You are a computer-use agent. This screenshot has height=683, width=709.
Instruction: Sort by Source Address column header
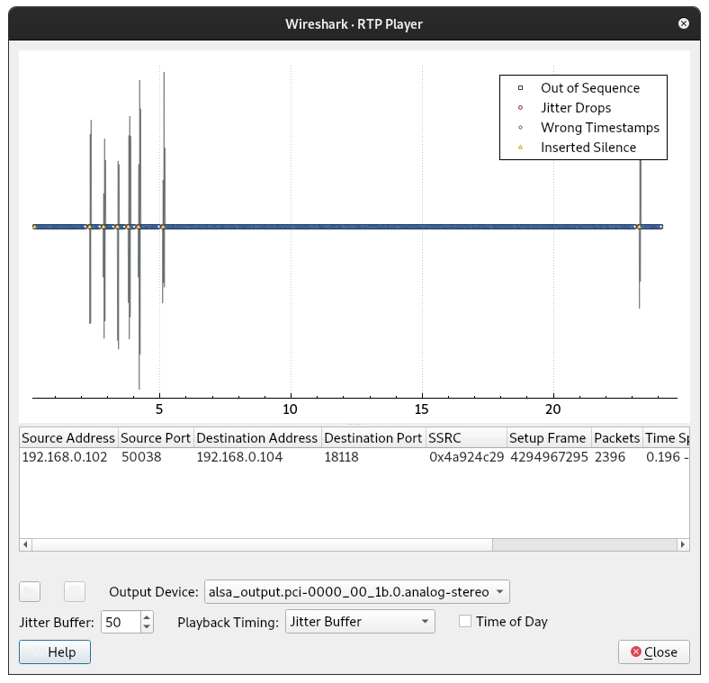coord(68,438)
